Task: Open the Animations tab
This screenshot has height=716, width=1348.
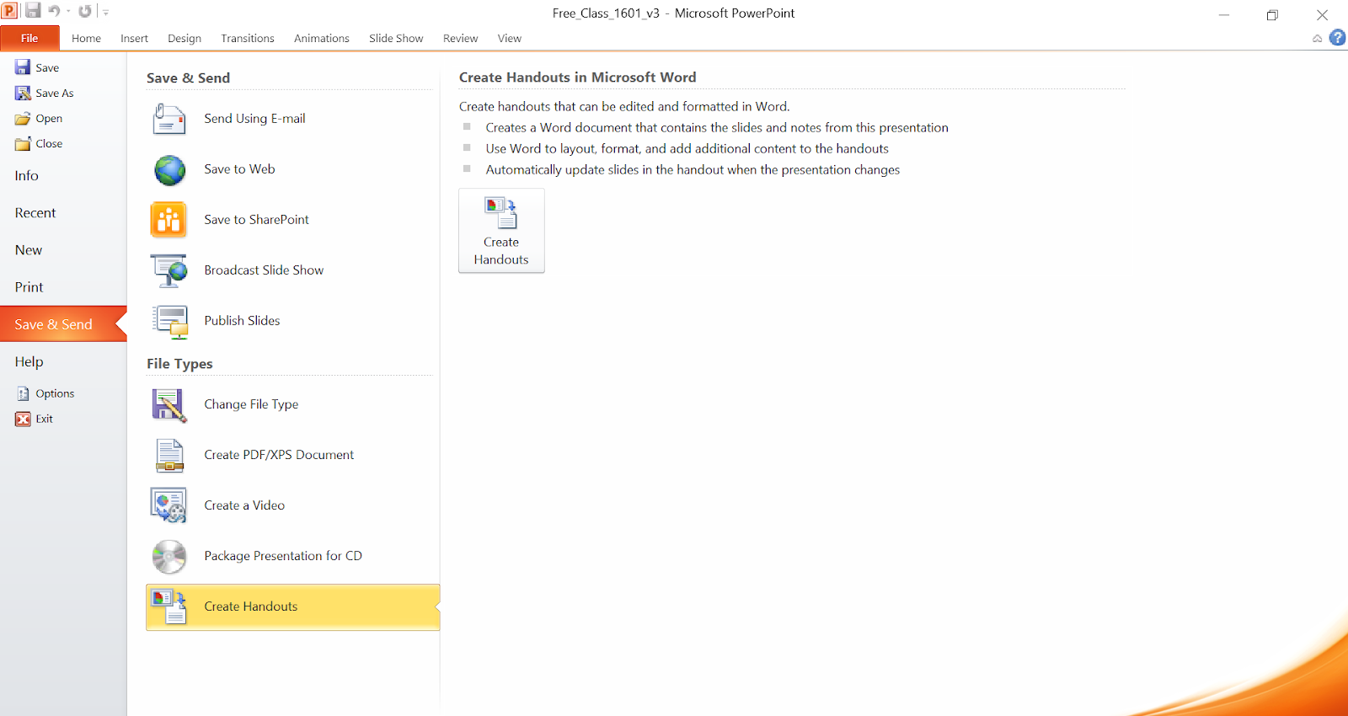Action: pos(322,38)
